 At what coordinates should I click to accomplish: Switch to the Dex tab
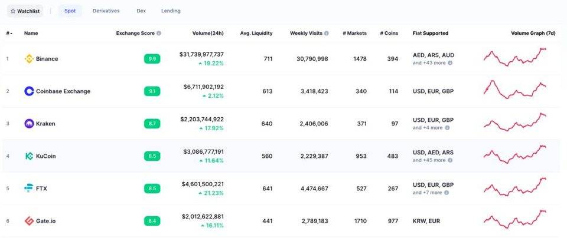click(141, 11)
